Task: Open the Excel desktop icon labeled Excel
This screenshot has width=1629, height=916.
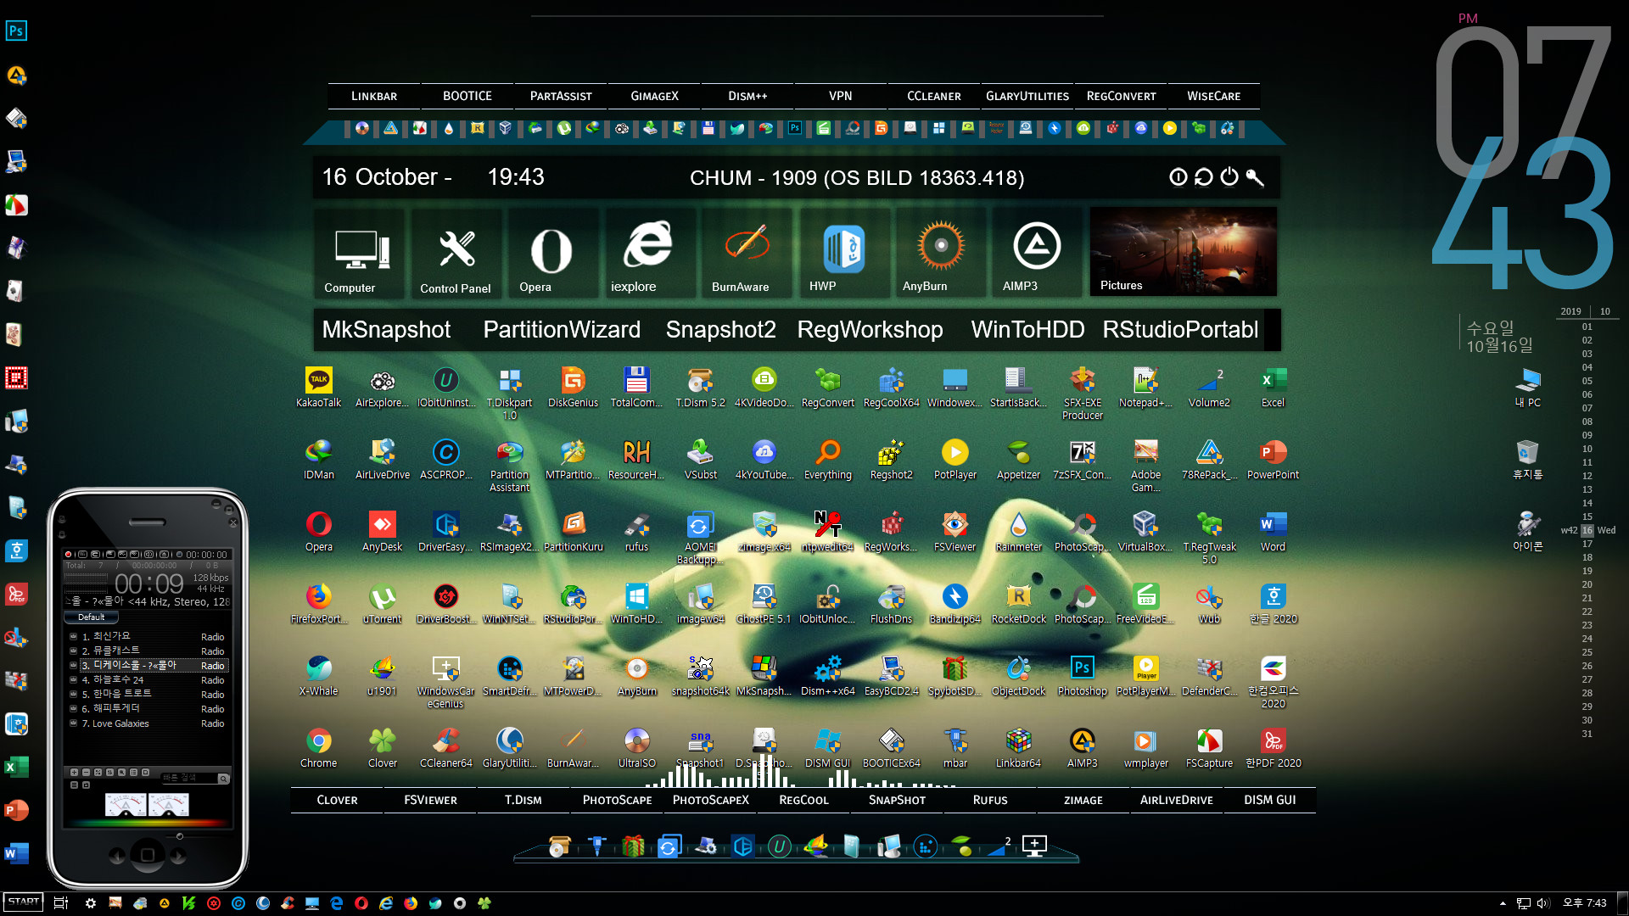Action: 1273,387
